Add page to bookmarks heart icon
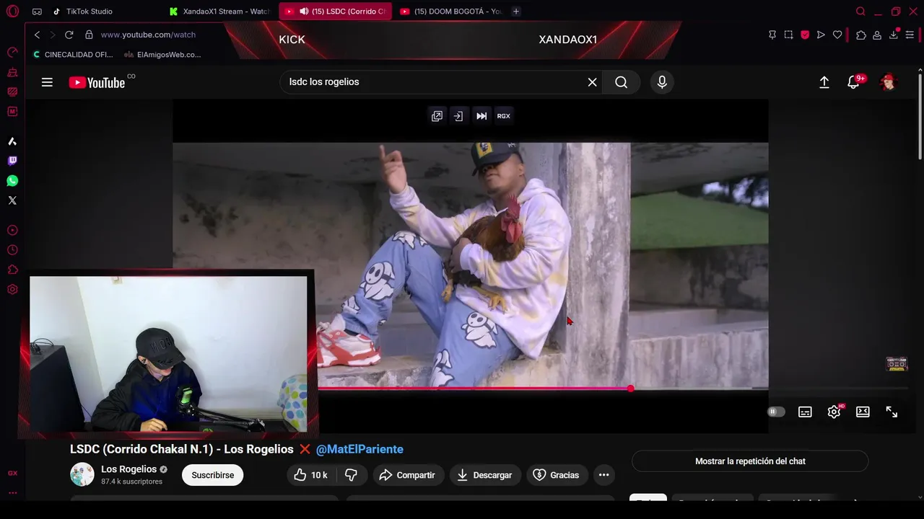The width and height of the screenshot is (924, 519). (x=837, y=35)
